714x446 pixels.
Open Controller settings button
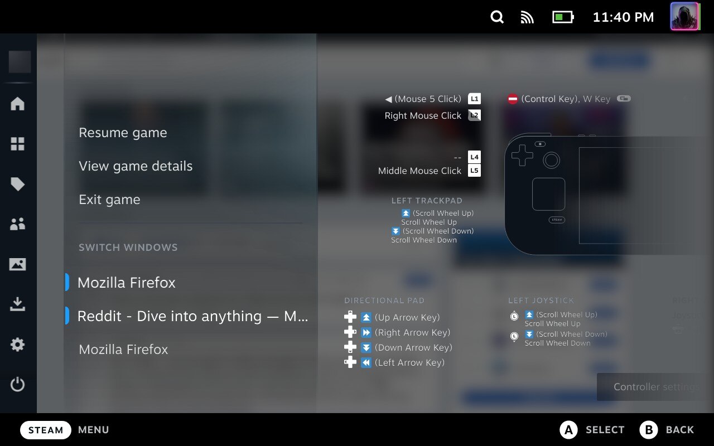point(655,387)
